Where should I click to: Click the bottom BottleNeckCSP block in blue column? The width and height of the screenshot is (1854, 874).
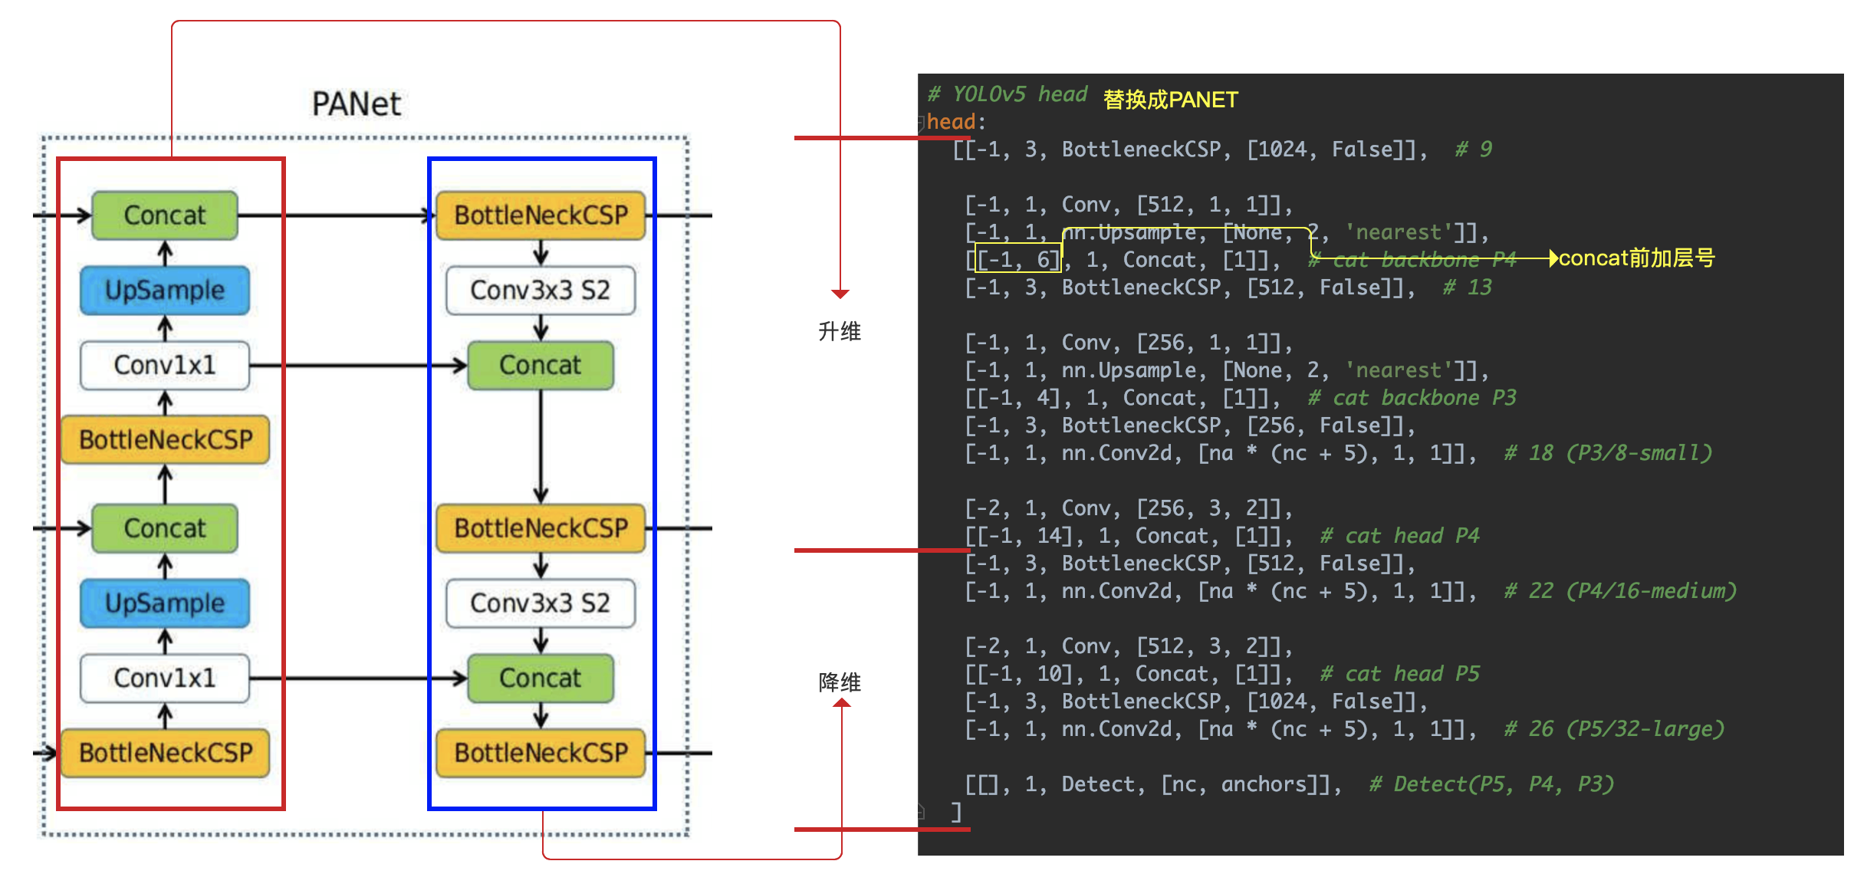click(541, 753)
